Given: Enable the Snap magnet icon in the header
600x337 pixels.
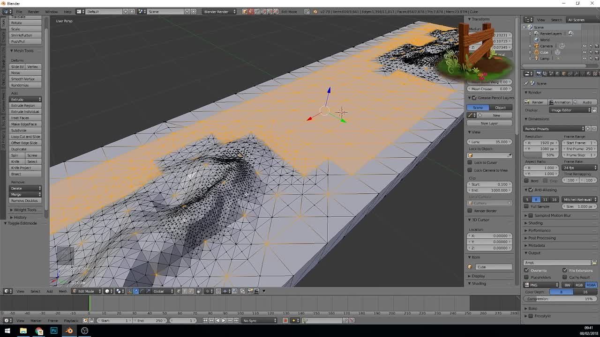Looking at the screenshot, I should [x=218, y=291].
